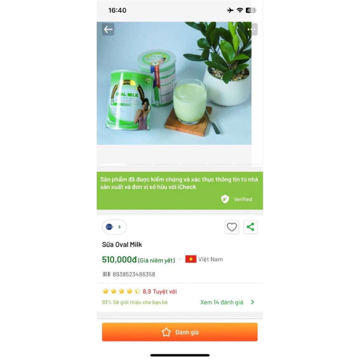Tap the 510,000đ listed price

tap(119, 260)
